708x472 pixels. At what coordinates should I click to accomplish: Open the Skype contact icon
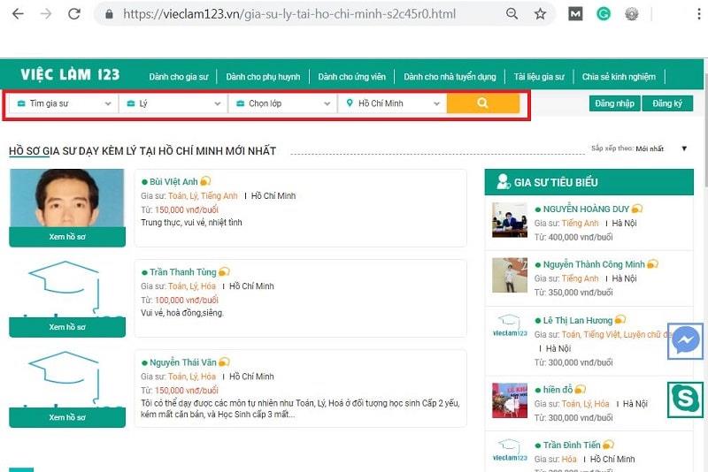point(686,400)
